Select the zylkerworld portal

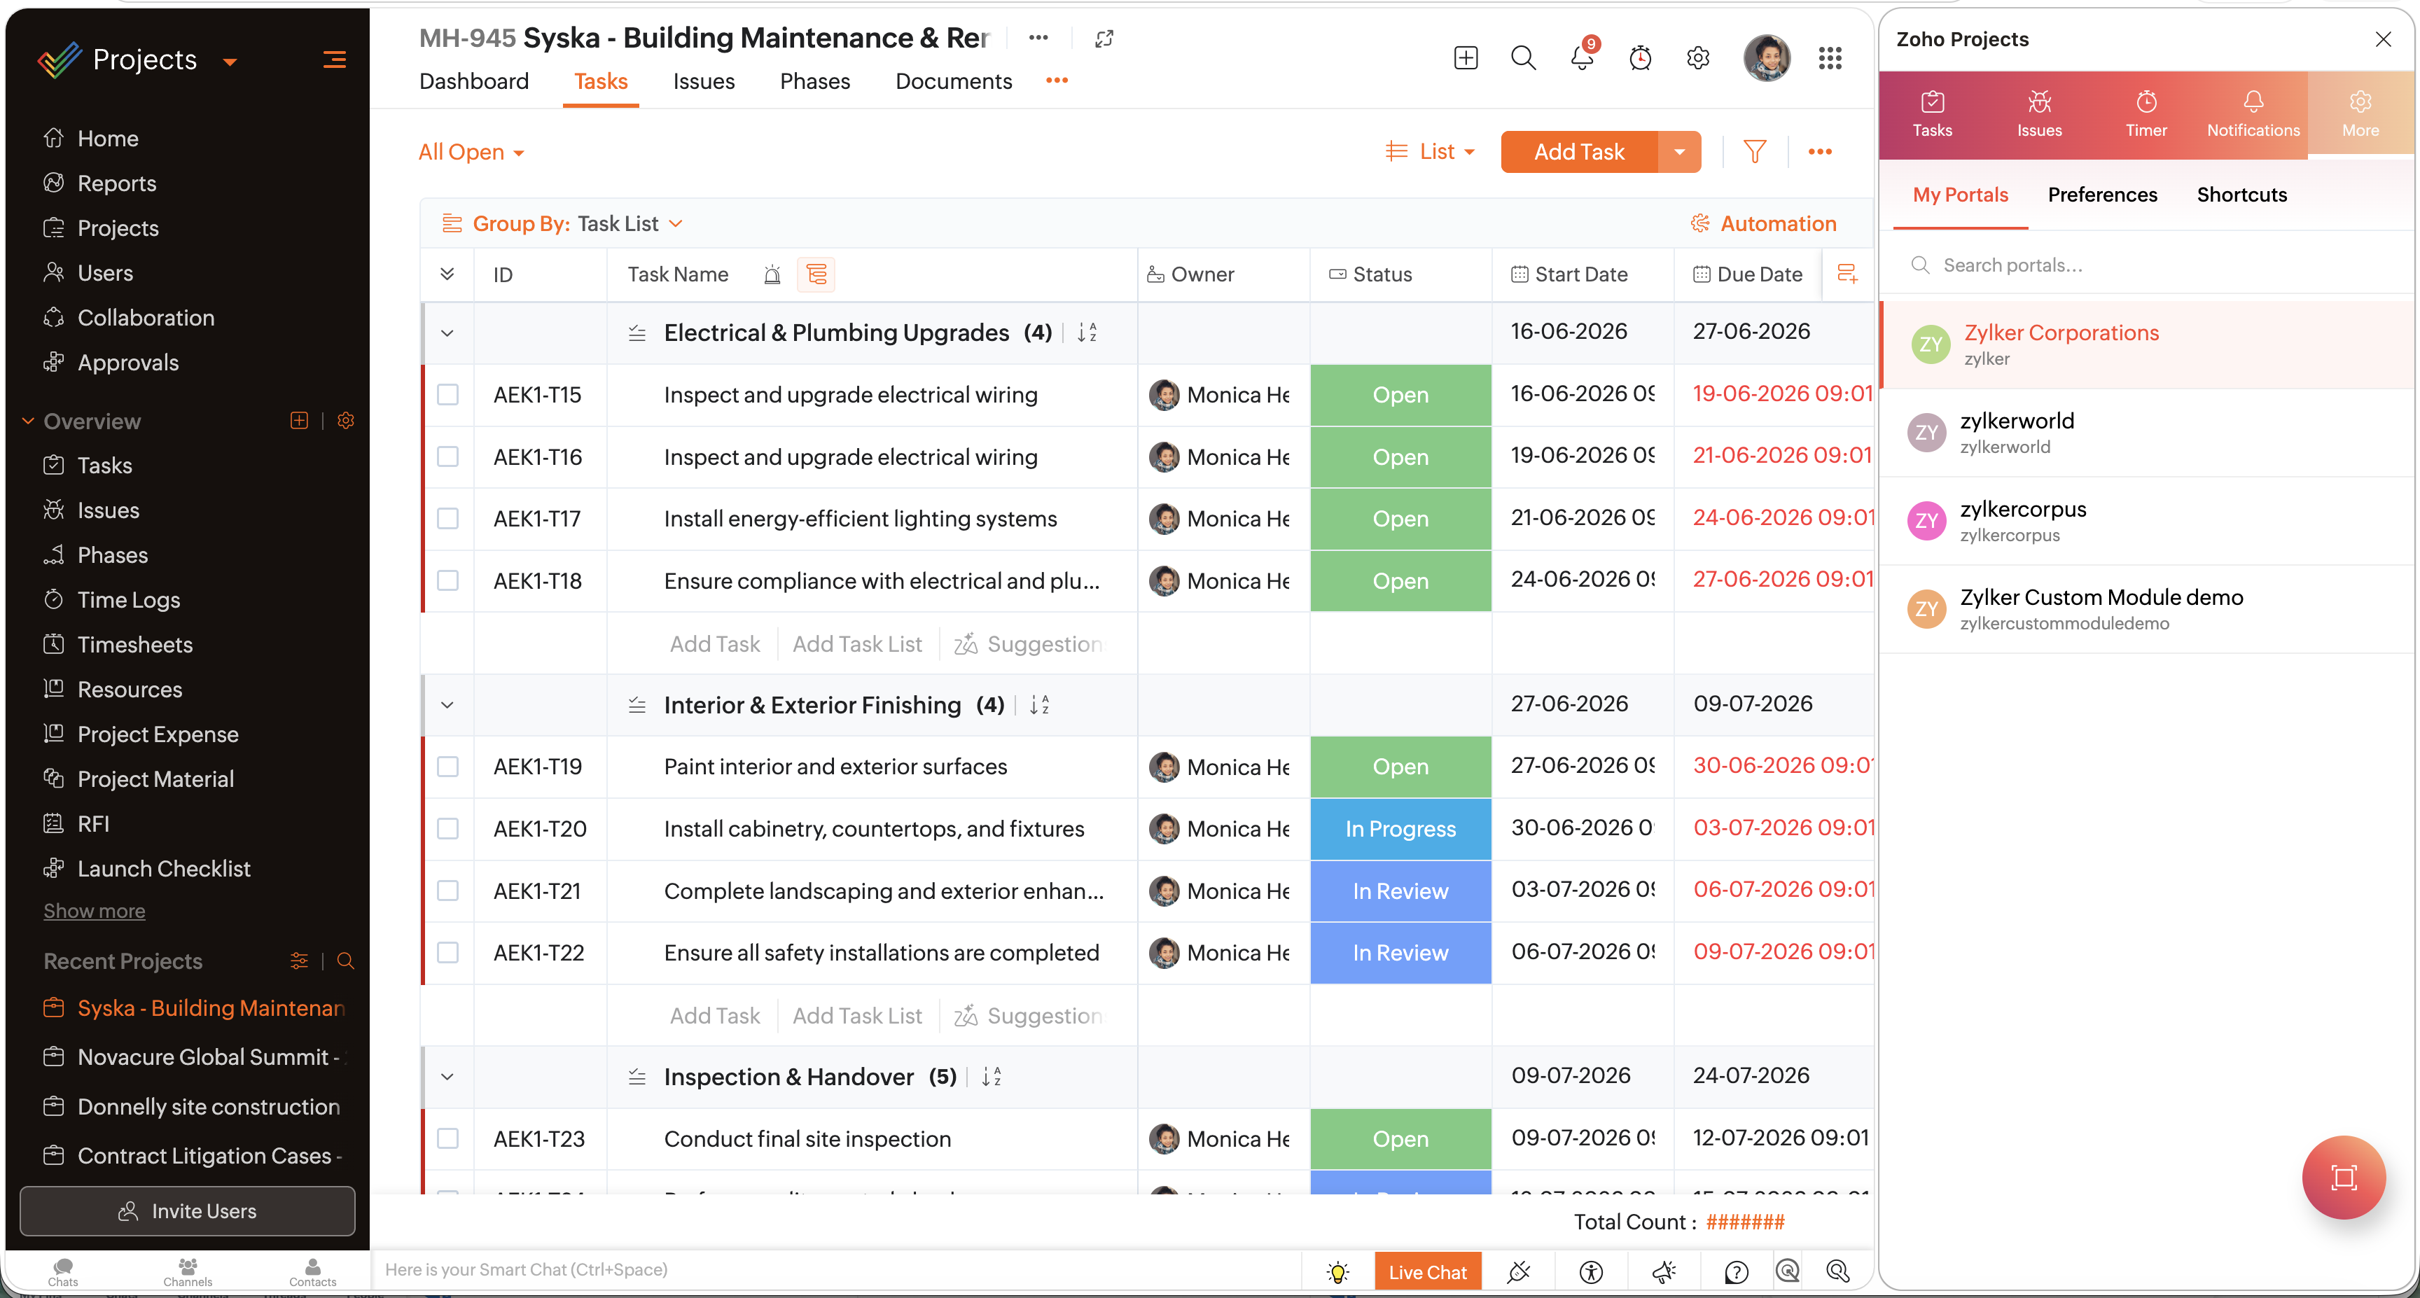click(2147, 433)
